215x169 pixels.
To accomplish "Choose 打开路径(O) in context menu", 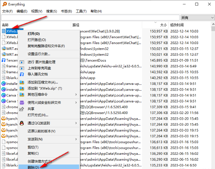I will point(37,40).
